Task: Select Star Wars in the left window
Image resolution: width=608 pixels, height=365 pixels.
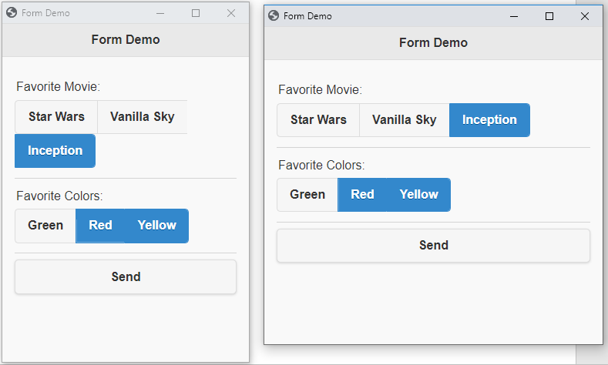Action: click(56, 117)
